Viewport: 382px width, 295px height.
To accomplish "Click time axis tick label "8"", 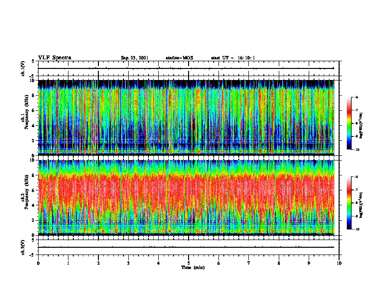I will (x=279, y=263).
